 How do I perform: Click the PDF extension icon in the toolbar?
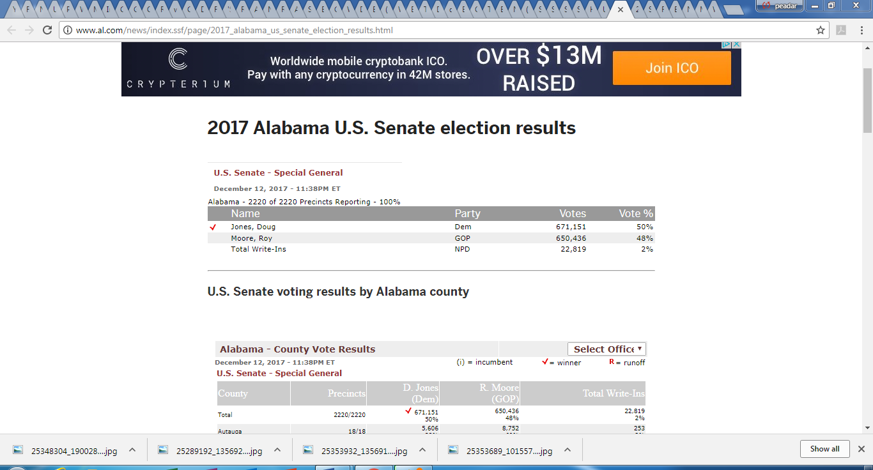tap(842, 30)
